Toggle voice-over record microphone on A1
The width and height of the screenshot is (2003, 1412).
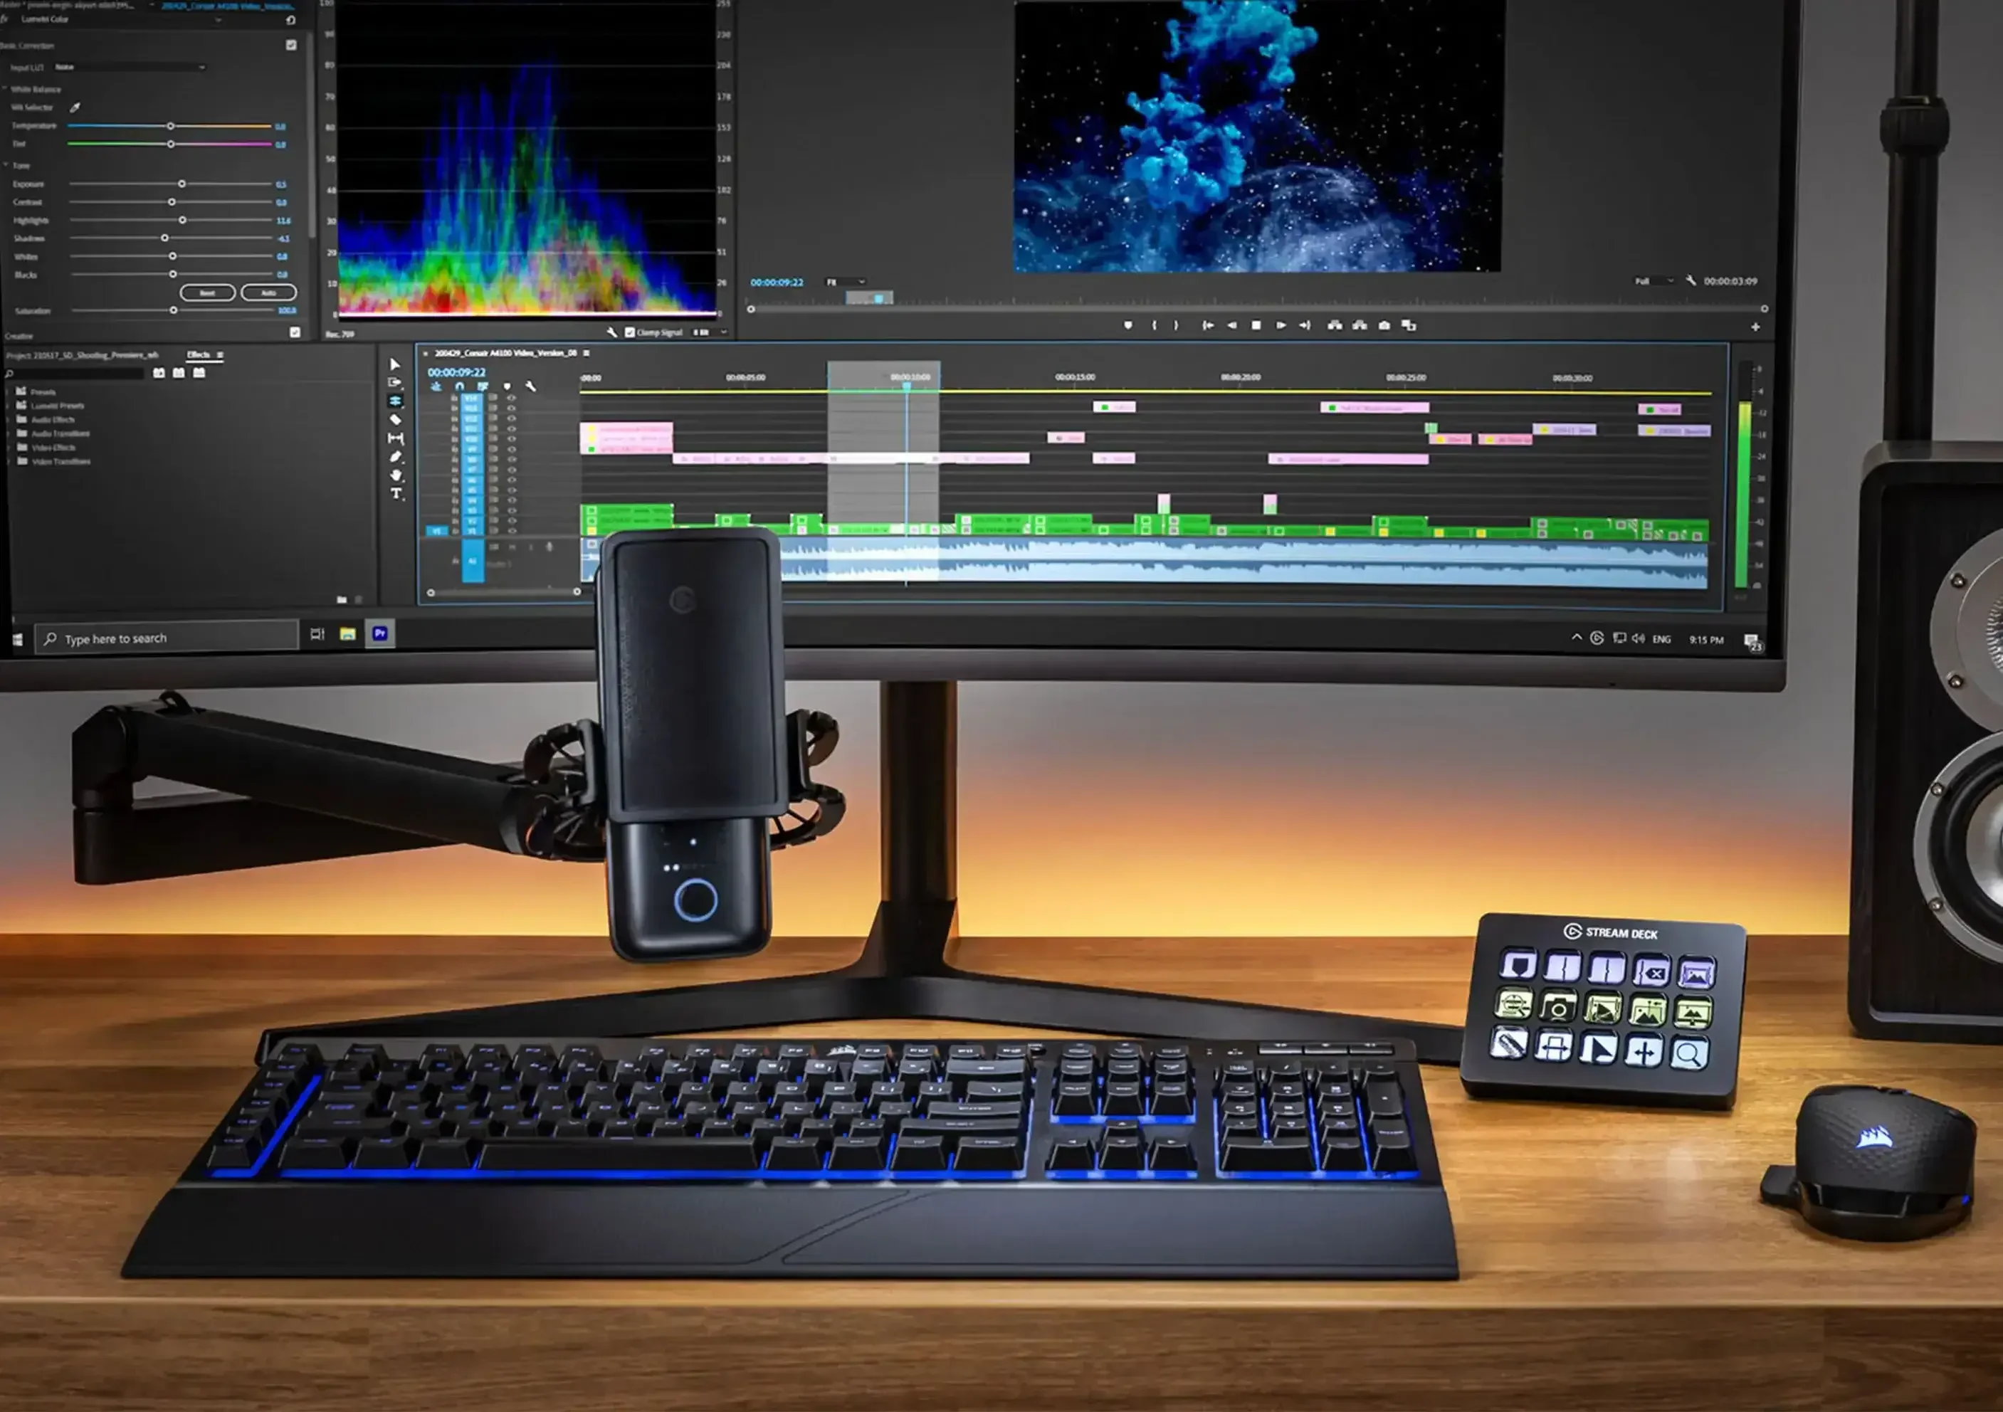tap(549, 547)
